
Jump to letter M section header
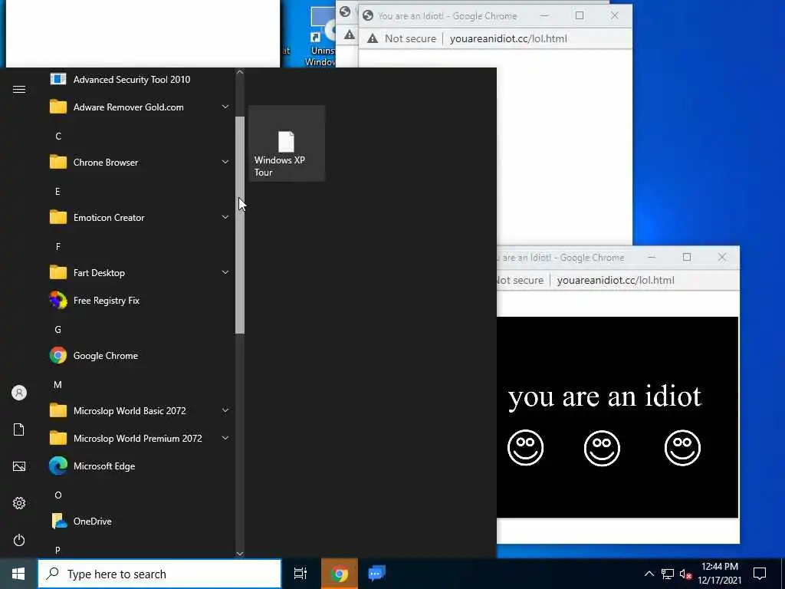[x=57, y=385]
